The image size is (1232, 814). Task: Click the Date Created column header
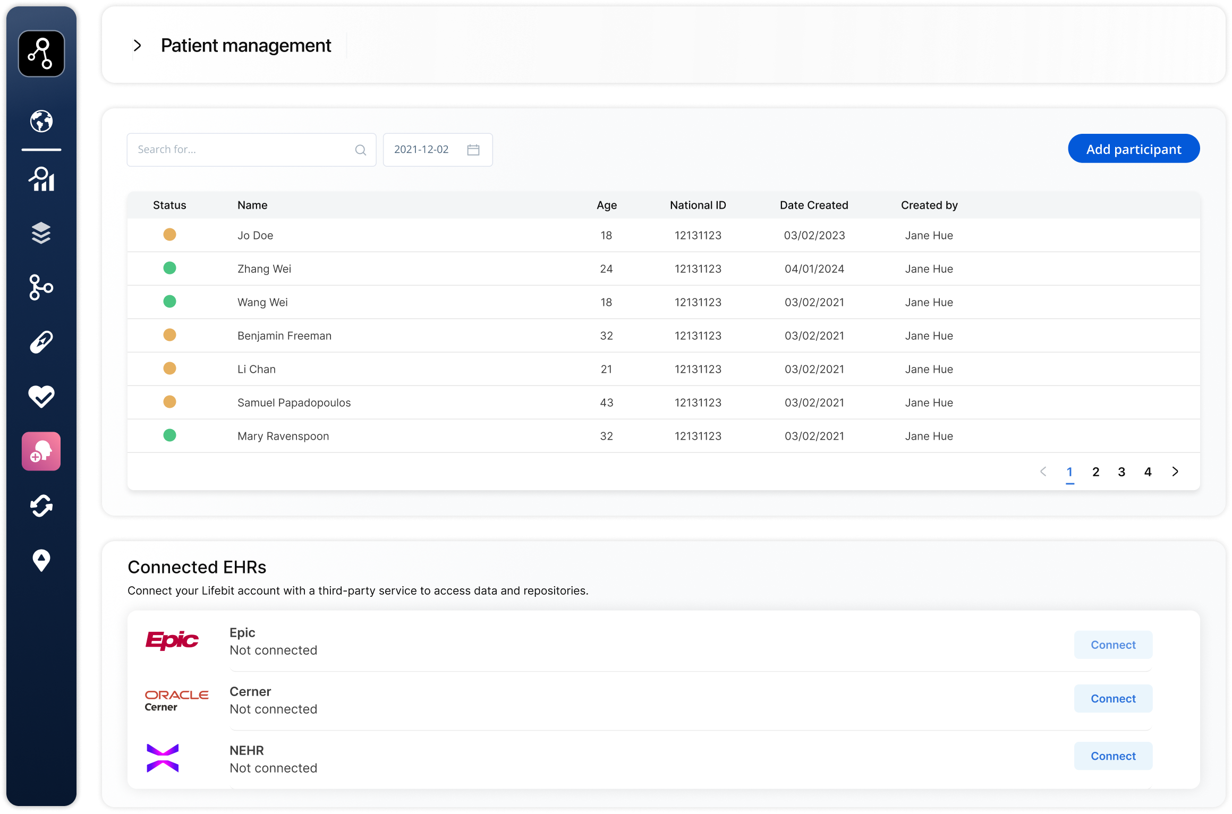coord(814,205)
